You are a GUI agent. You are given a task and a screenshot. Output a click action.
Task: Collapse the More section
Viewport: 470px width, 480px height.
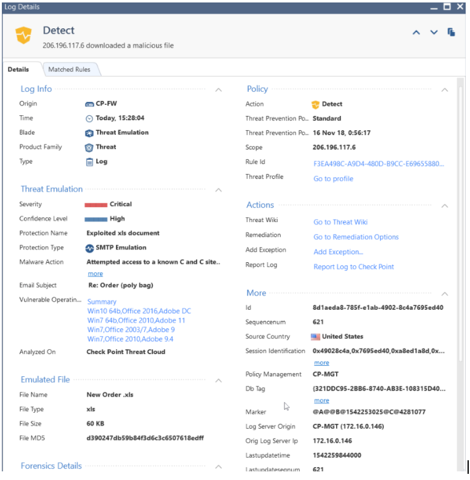[x=445, y=294]
